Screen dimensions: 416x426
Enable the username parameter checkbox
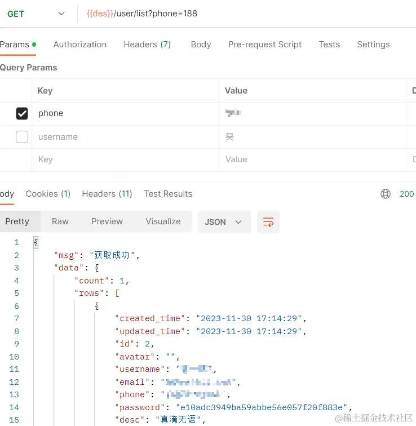point(22,137)
